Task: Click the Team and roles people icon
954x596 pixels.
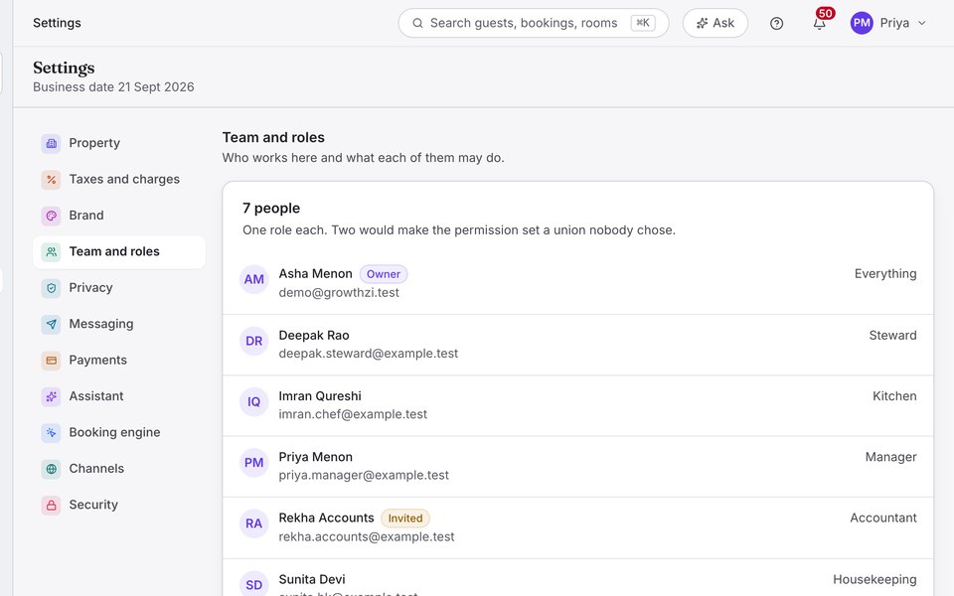Action: click(51, 251)
